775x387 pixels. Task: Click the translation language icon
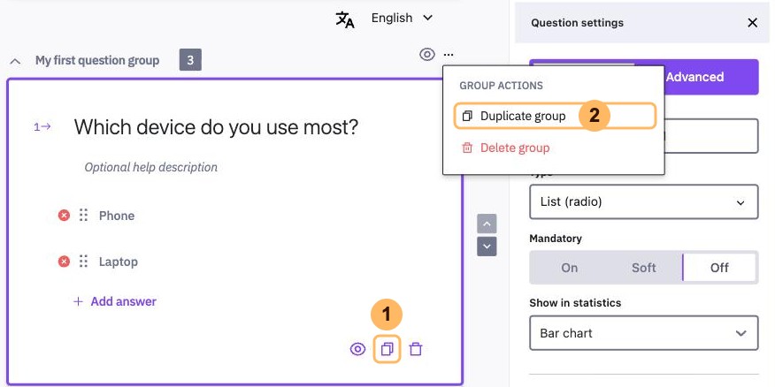point(345,19)
